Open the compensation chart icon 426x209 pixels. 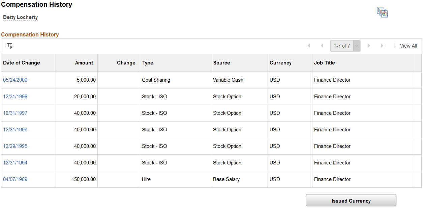(x=382, y=12)
